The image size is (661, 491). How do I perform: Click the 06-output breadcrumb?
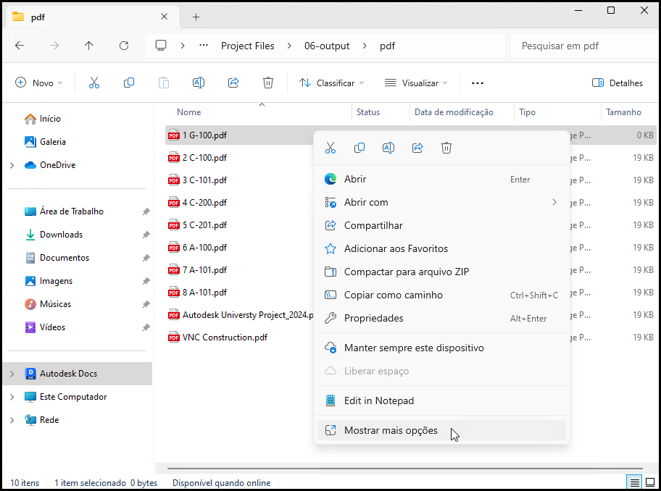tap(327, 46)
